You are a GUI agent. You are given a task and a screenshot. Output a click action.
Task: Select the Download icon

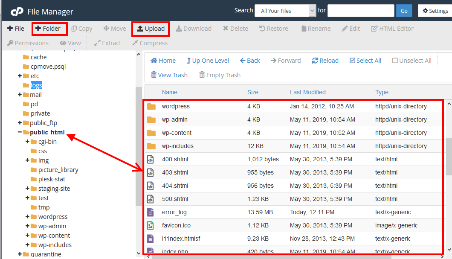coord(194,28)
